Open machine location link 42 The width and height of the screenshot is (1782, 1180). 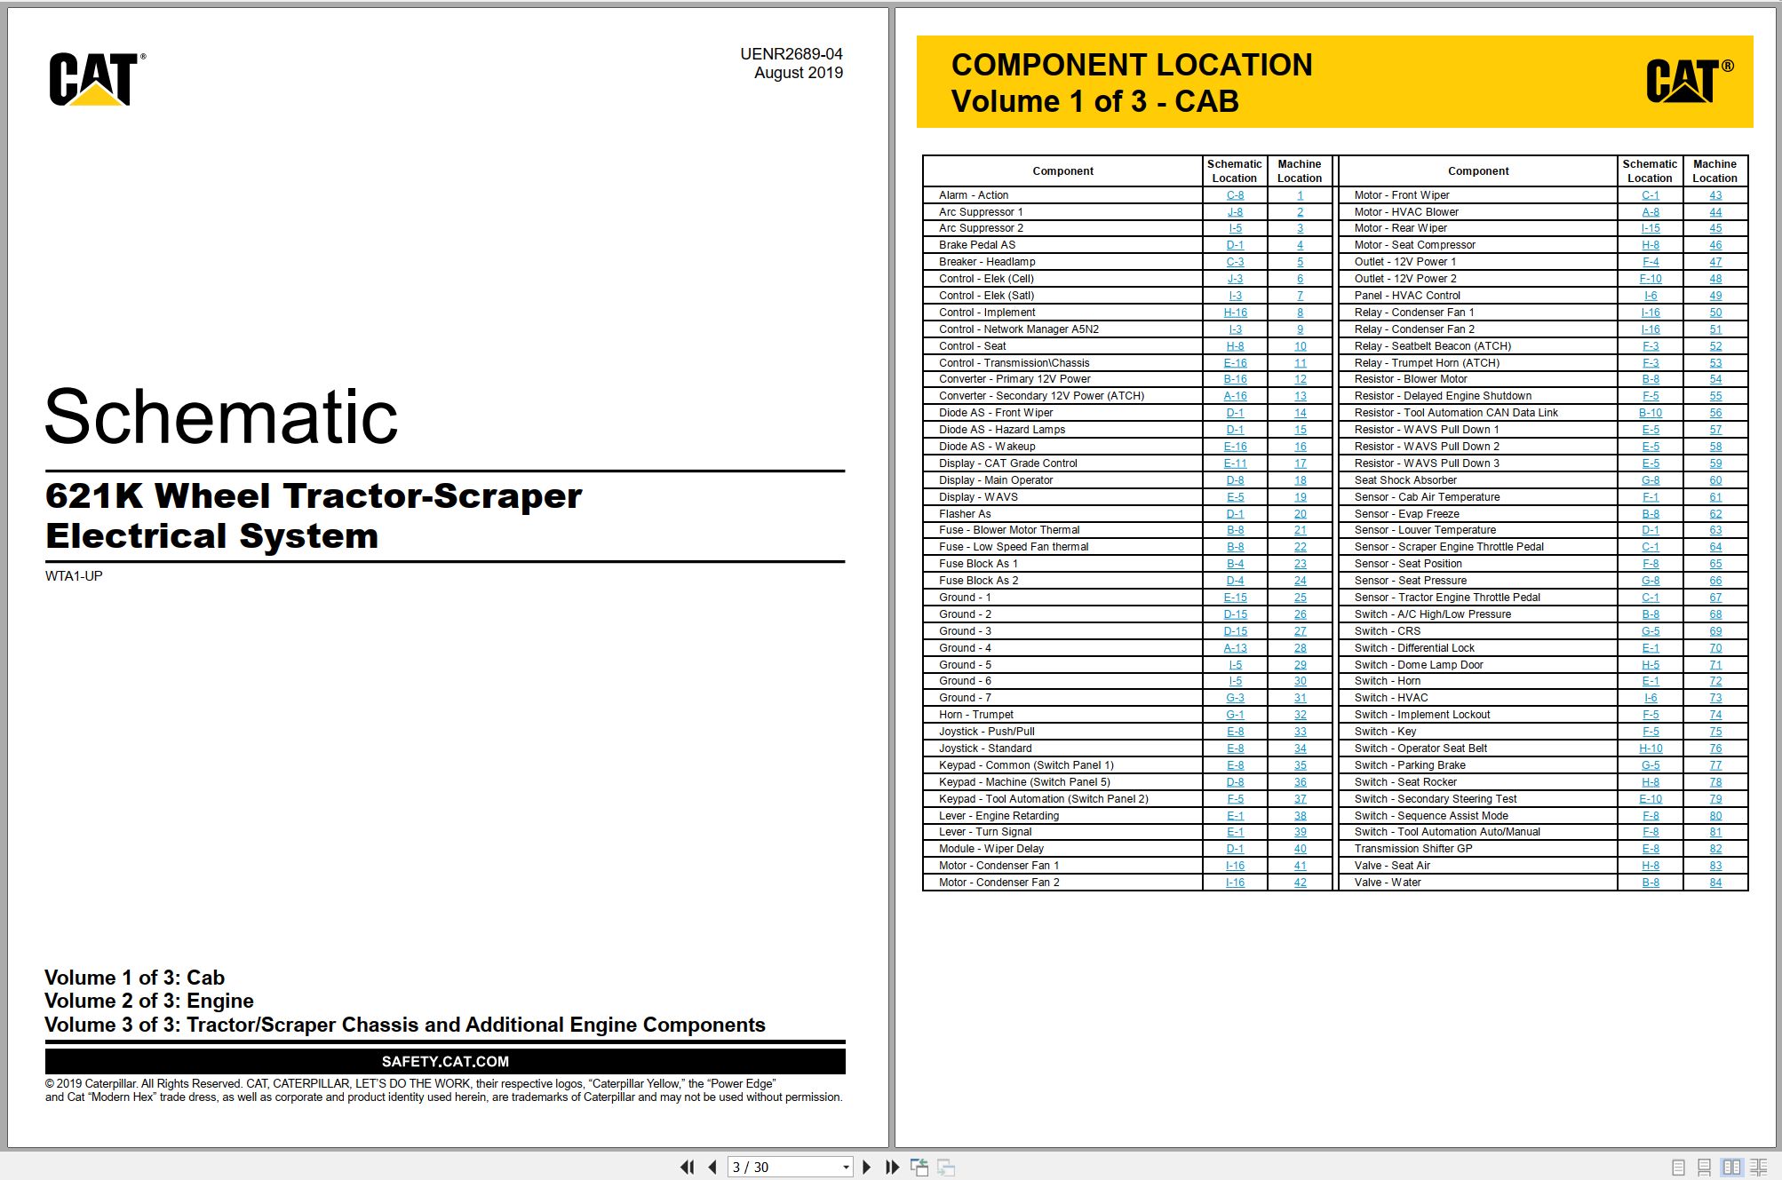[1300, 883]
